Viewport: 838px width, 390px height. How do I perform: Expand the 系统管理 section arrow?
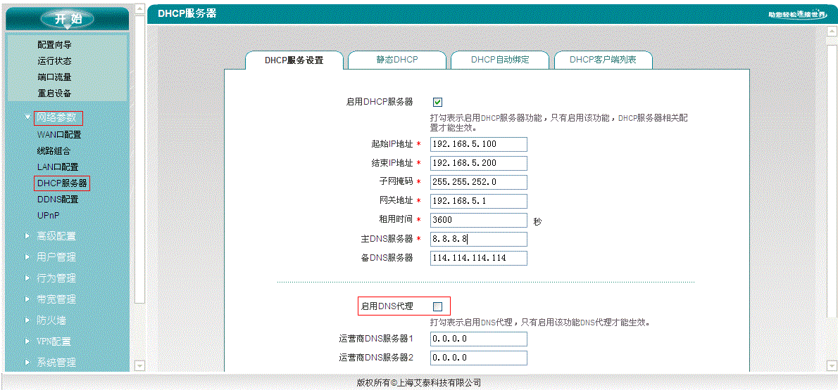pos(27,363)
